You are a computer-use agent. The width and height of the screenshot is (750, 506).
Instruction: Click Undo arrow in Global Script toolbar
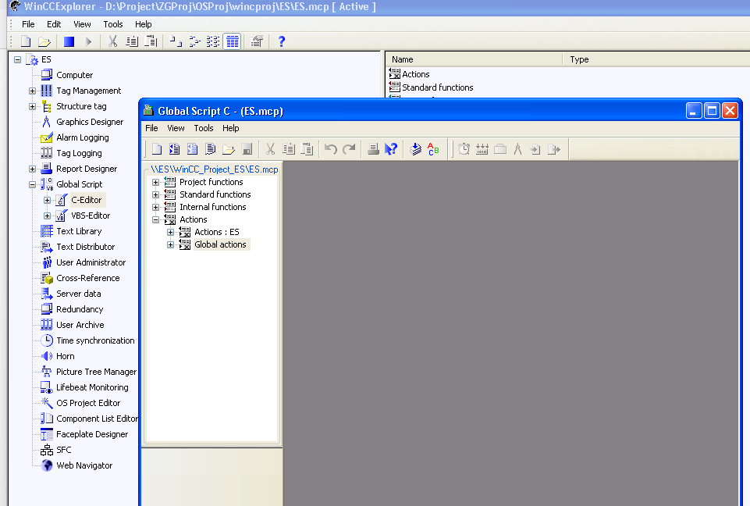(331, 149)
